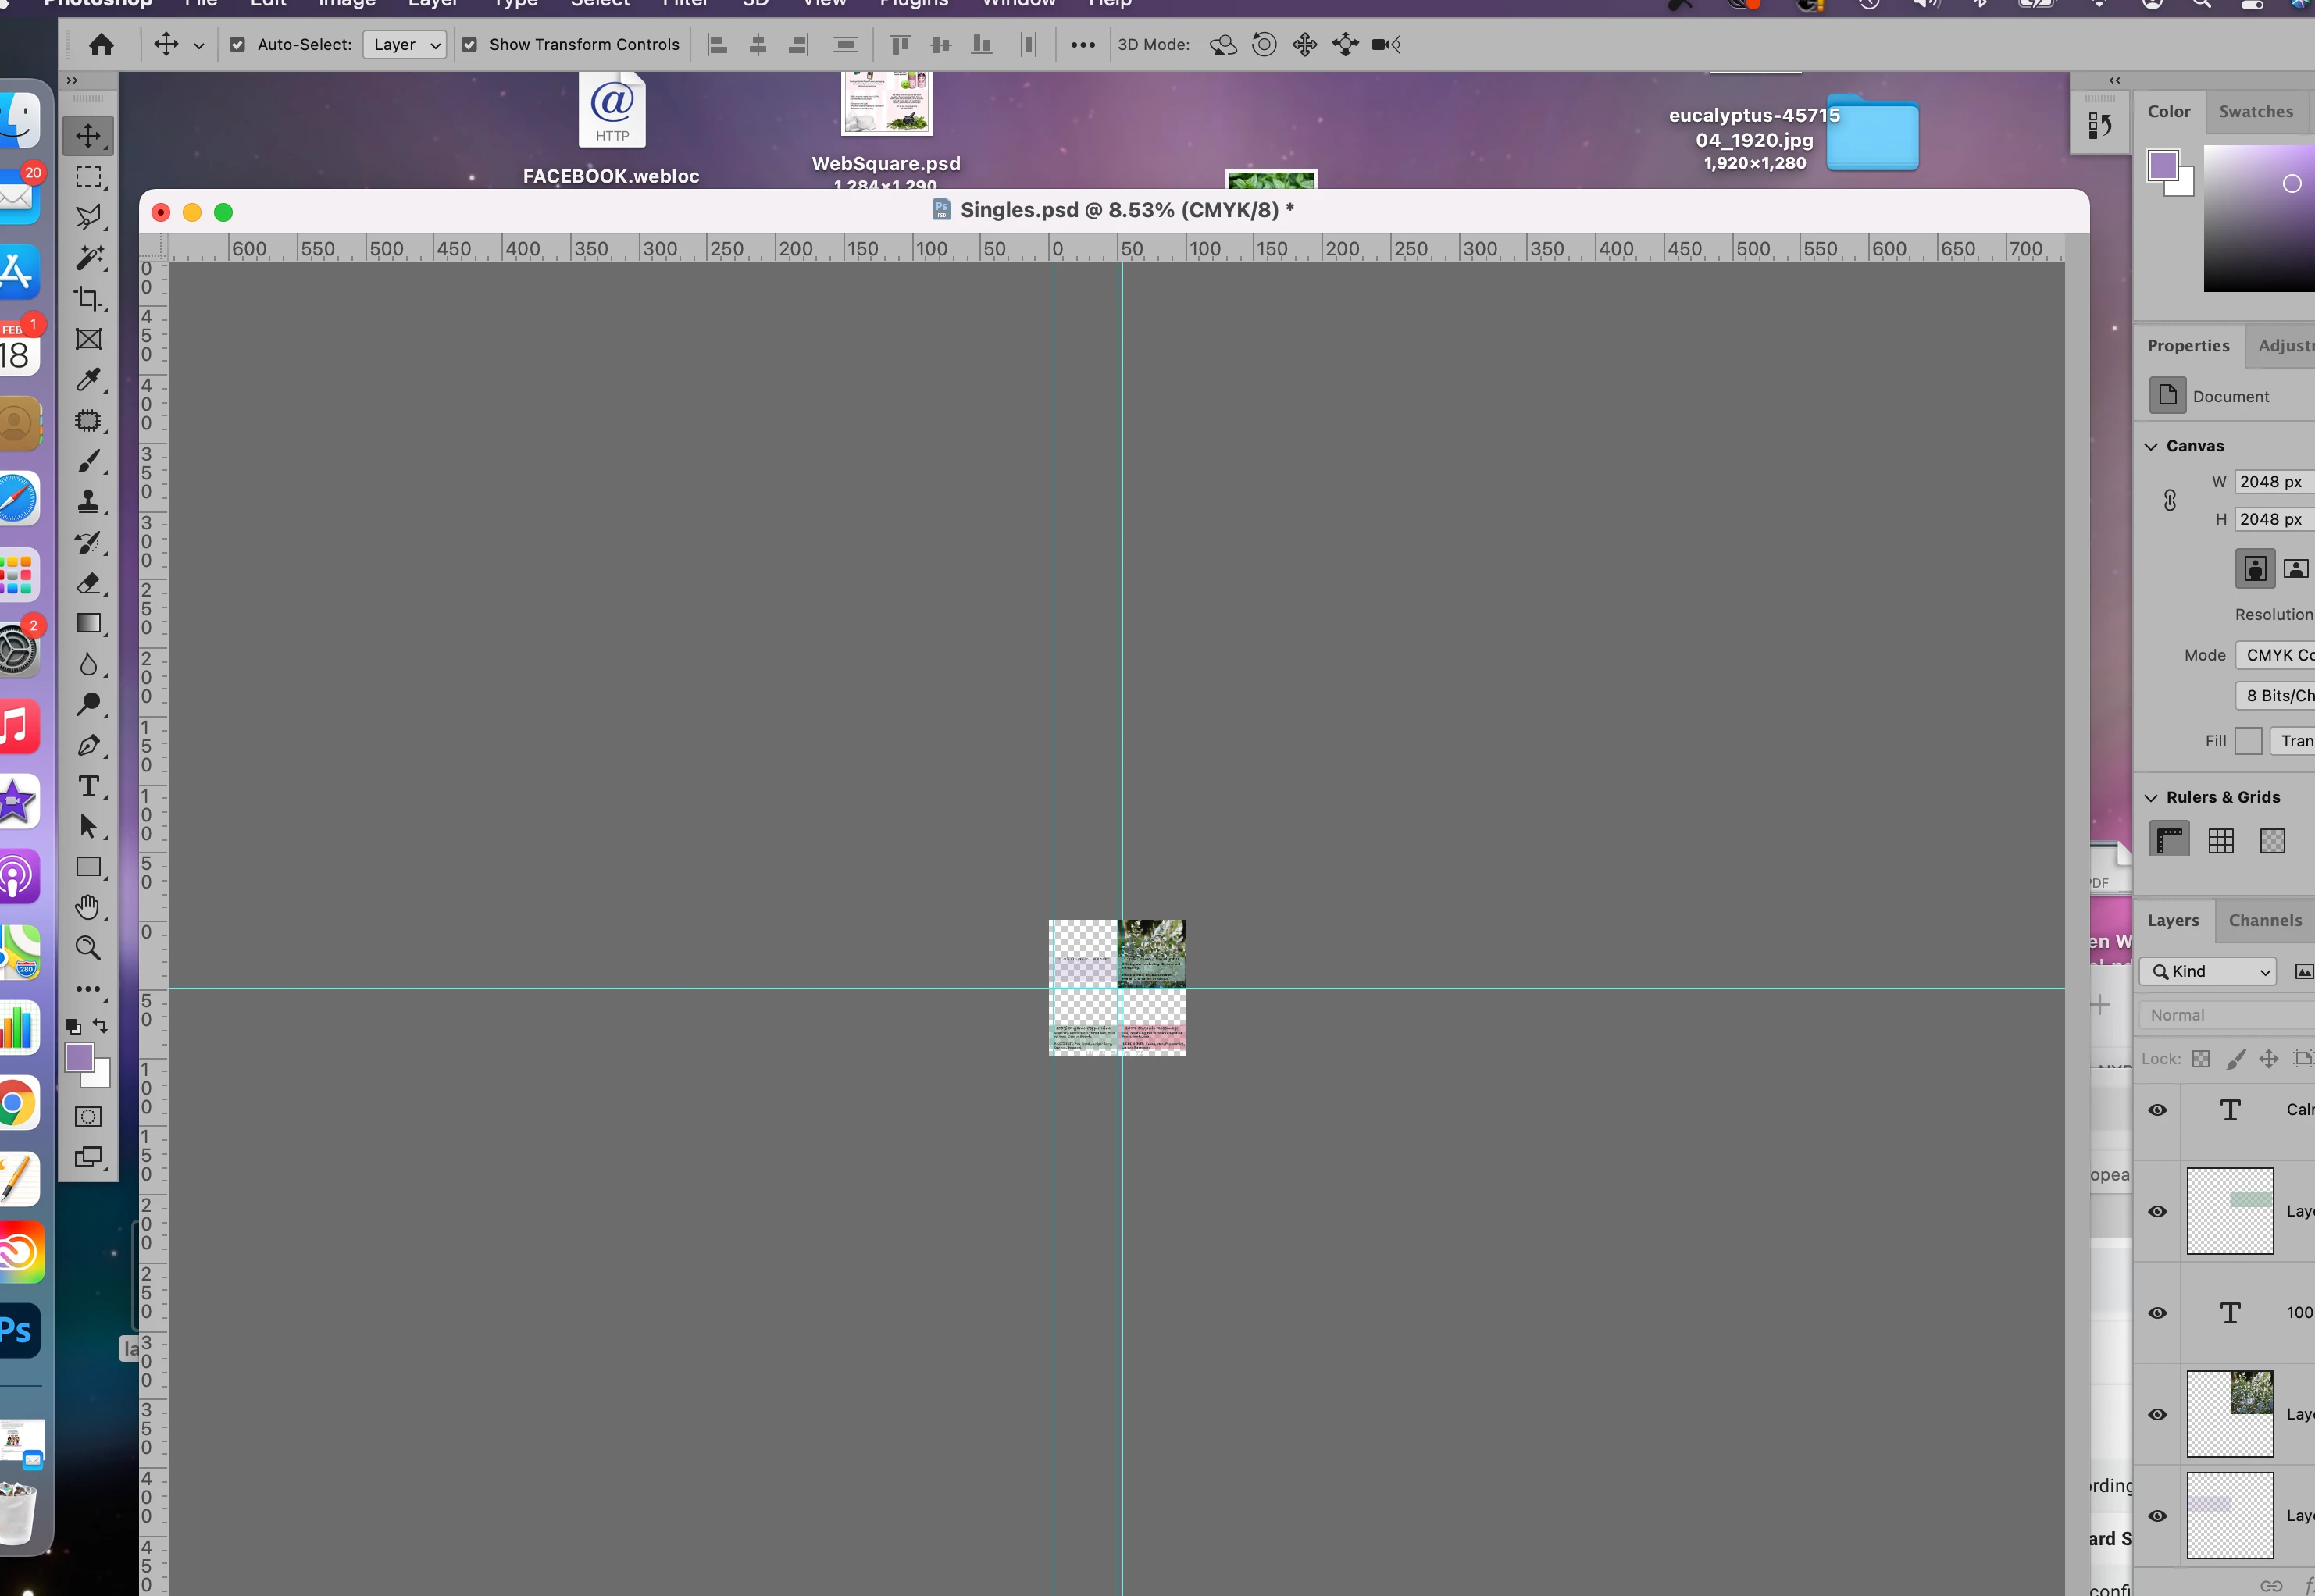Disable Show Transform Controls checkbox

coord(469,45)
